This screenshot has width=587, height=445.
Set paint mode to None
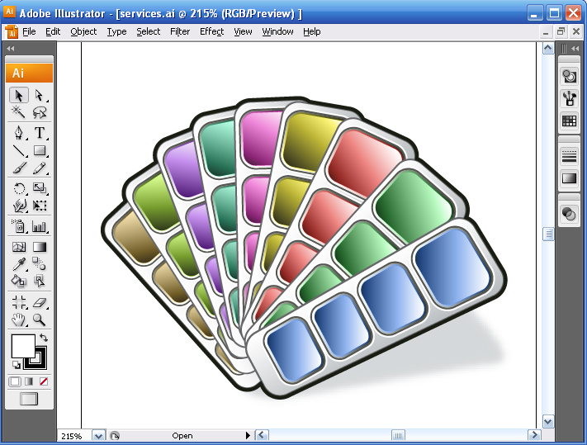tap(44, 381)
